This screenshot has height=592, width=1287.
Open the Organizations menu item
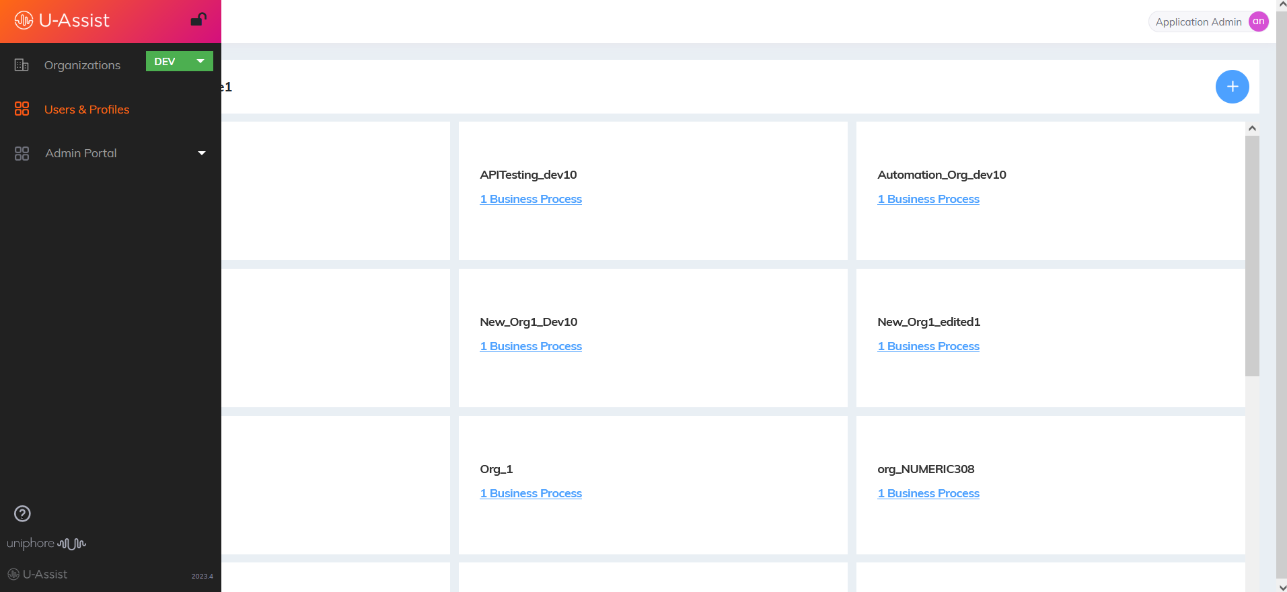click(82, 65)
